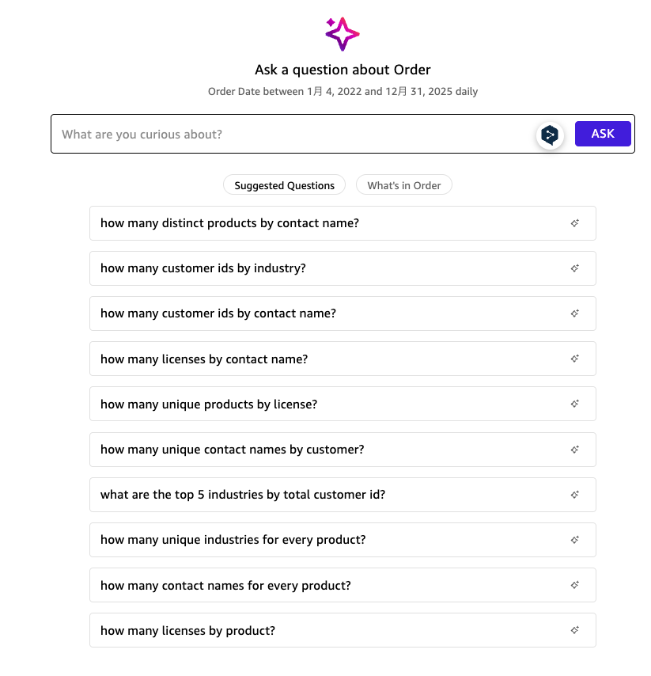Click the question input field
The height and width of the screenshot is (676, 651).
[x=277, y=134]
